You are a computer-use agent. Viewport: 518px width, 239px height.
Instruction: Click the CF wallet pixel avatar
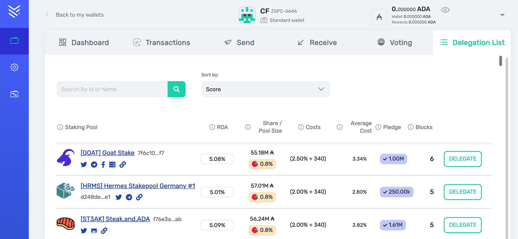[247, 15]
